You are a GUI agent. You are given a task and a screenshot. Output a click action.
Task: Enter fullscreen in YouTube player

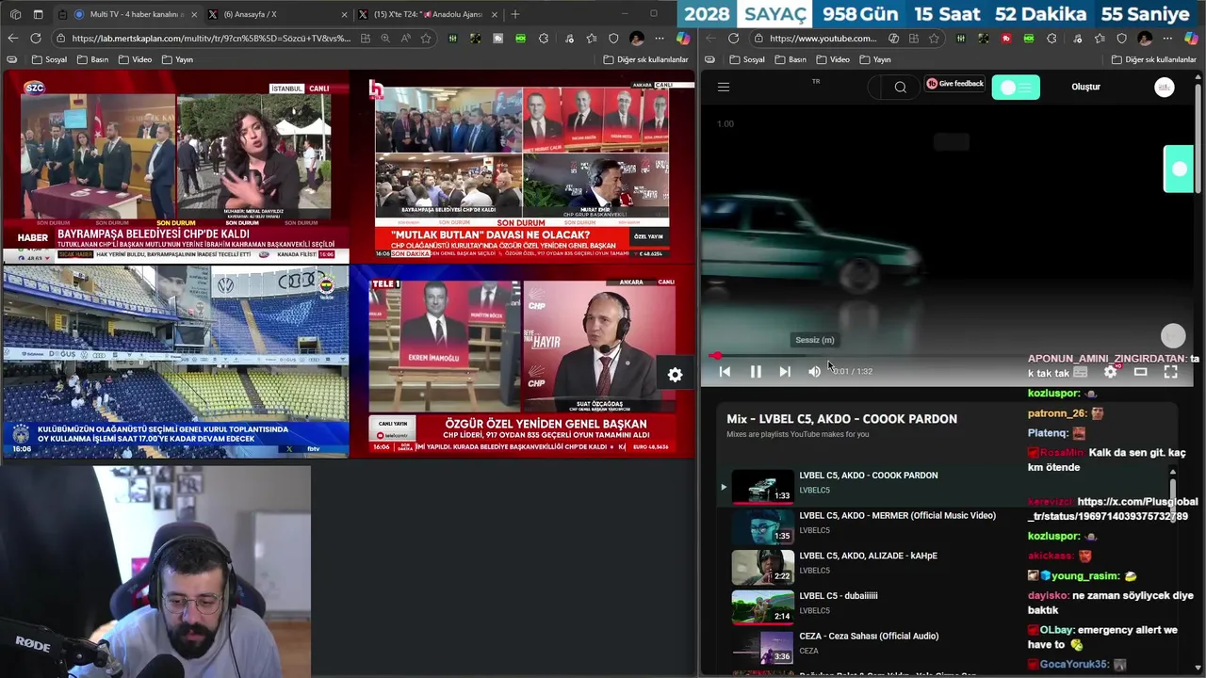tap(1170, 372)
